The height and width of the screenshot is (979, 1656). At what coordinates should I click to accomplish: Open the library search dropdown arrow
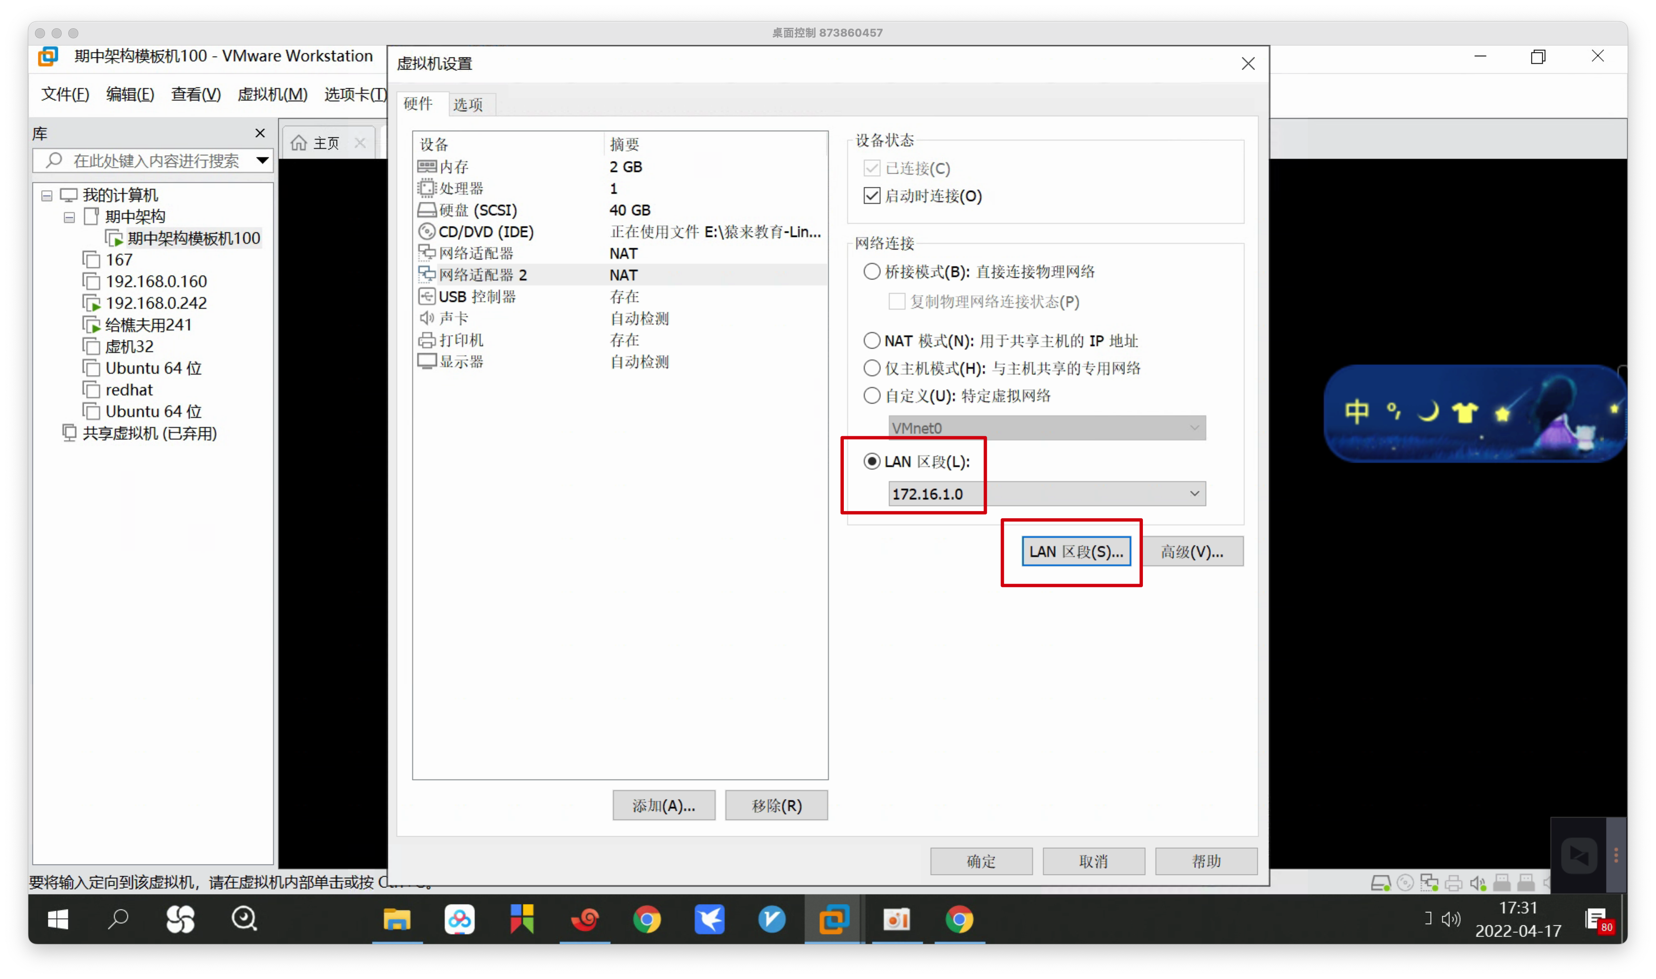coord(262,160)
